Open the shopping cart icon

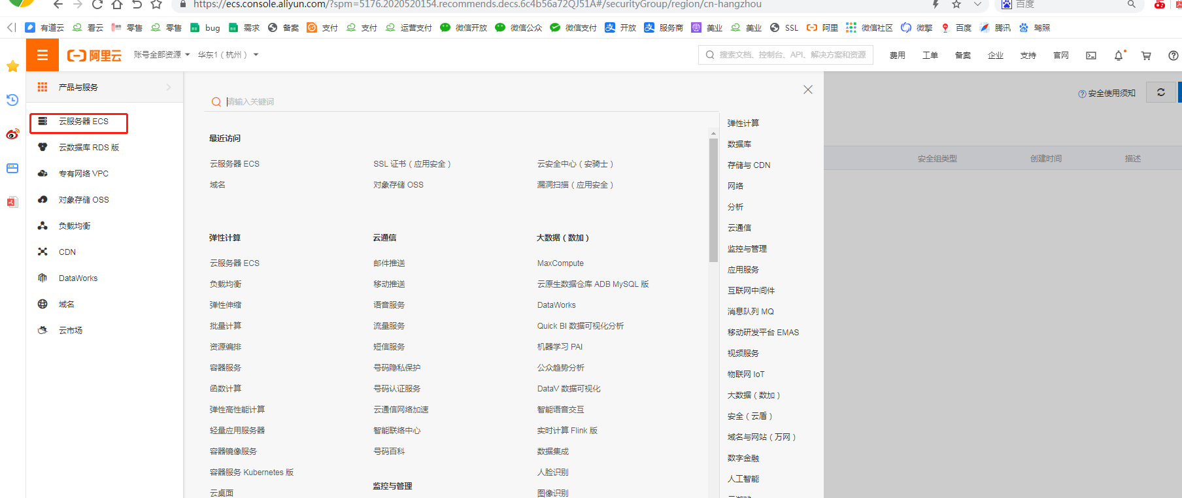coord(1146,56)
